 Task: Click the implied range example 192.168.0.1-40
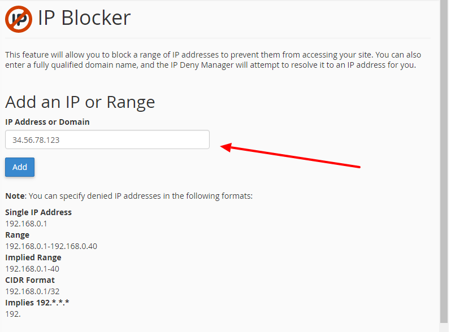(32, 269)
